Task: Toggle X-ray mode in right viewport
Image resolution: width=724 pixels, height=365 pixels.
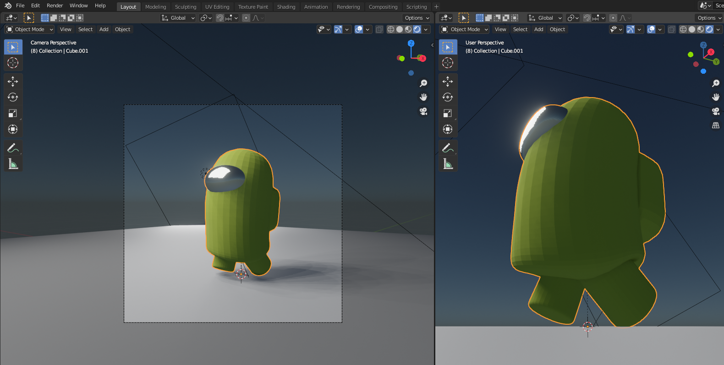Action: pyautogui.click(x=672, y=29)
